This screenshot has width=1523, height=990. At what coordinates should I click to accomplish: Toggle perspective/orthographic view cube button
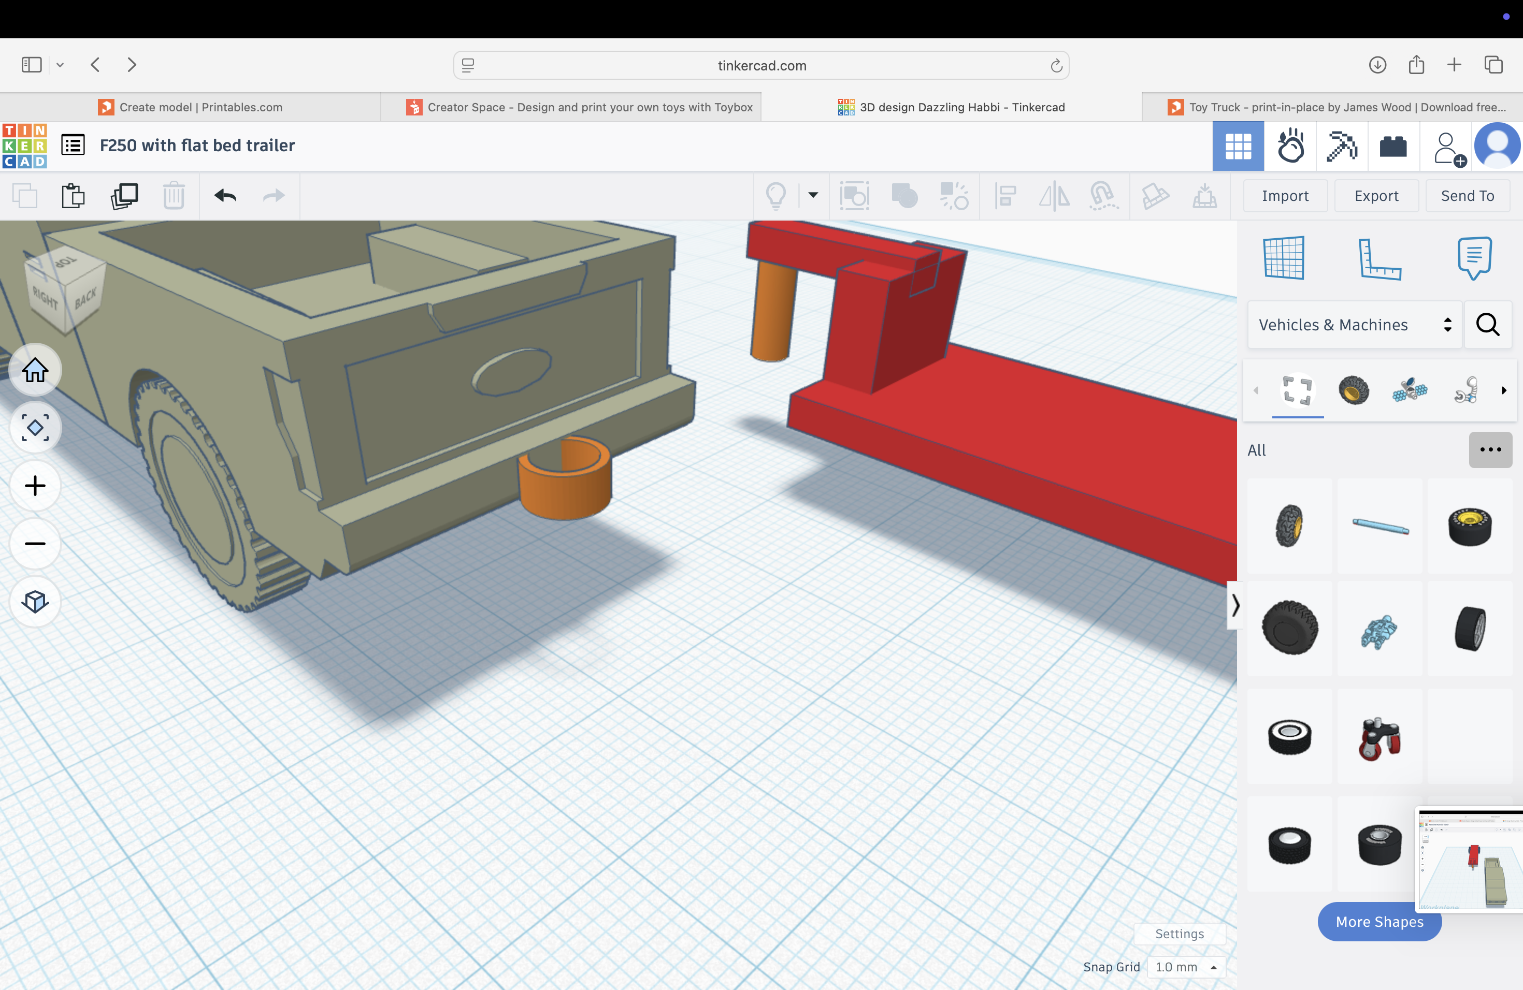coord(35,601)
